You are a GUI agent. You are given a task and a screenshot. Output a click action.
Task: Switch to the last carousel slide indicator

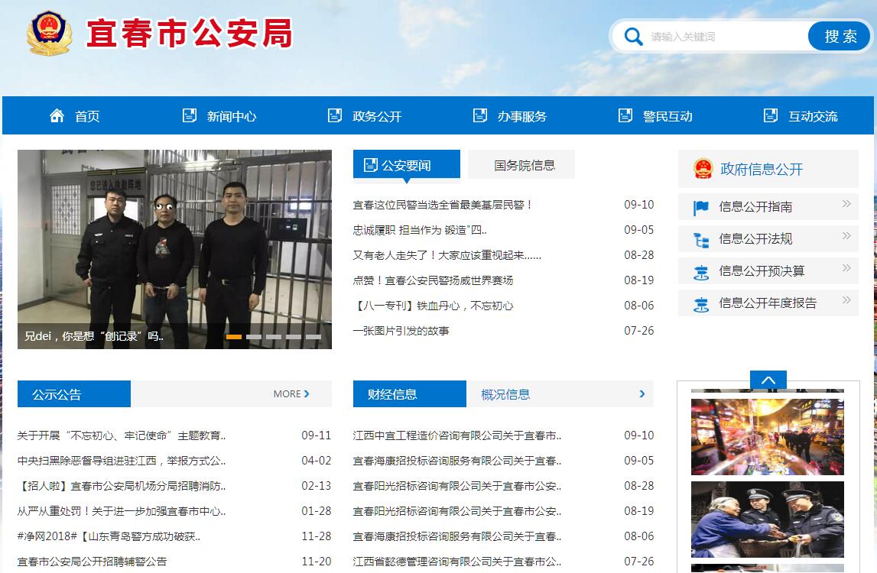pyautogui.click(x=313, y=336)
